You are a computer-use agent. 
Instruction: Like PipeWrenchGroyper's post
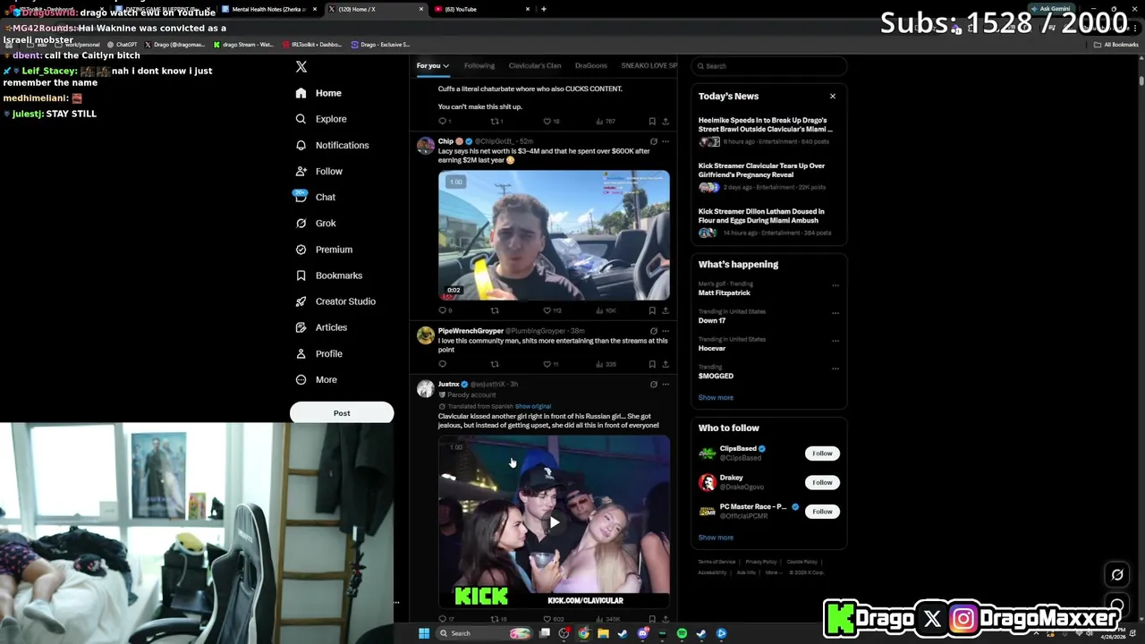pos(547,364)
